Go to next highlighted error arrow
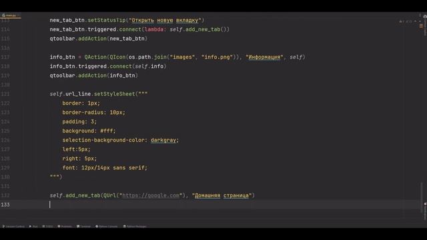Viewport: 427px width, 240px height. [420, 21]
